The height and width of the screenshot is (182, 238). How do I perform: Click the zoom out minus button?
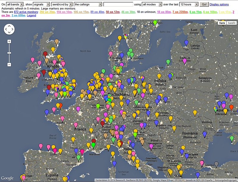[9, 64]
